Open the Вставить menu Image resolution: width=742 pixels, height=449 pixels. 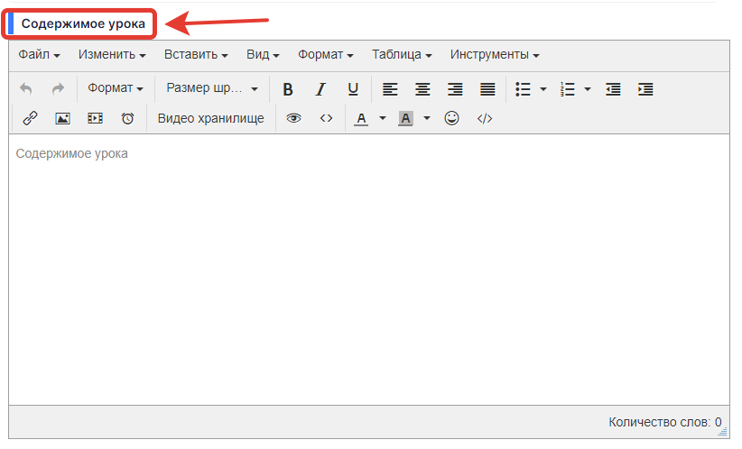pos(196,55)
